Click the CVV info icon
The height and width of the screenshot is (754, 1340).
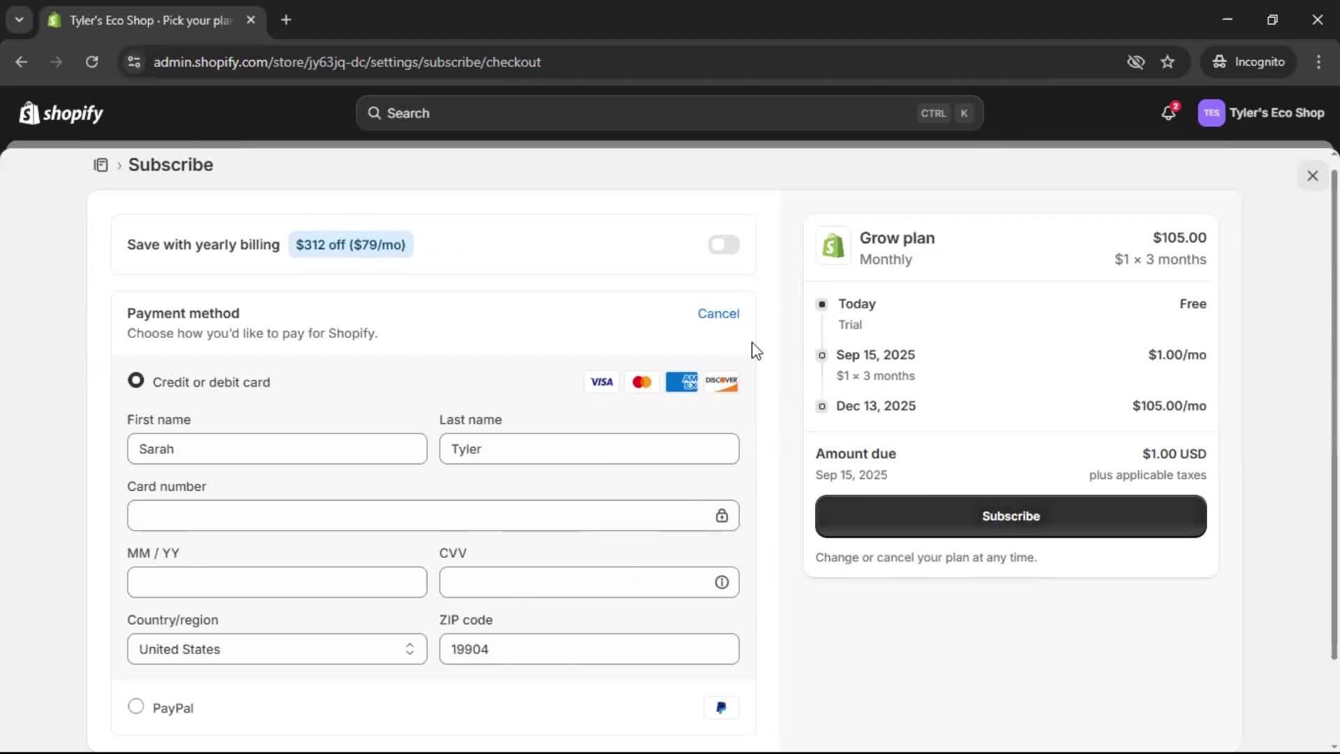[722, 582]
